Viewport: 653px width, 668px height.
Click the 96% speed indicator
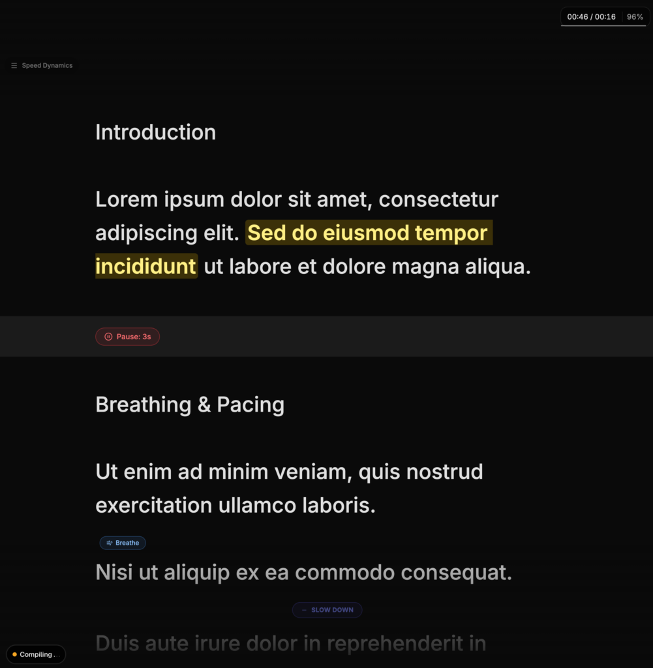point(635,17)
